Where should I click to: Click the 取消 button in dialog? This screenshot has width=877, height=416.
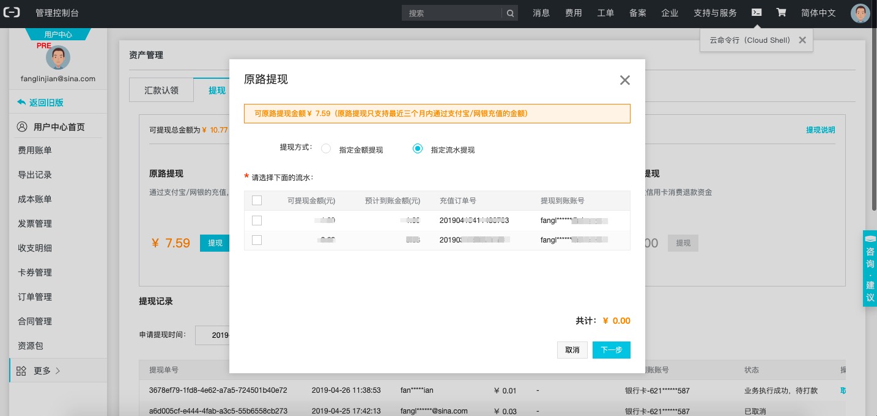tap(572, 350)
